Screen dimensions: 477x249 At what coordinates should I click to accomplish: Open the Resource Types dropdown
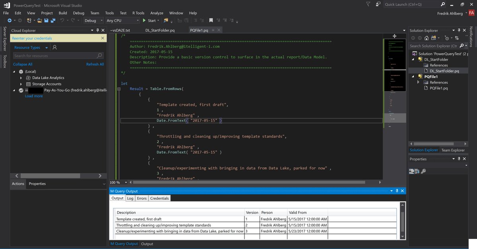point(47,48)
